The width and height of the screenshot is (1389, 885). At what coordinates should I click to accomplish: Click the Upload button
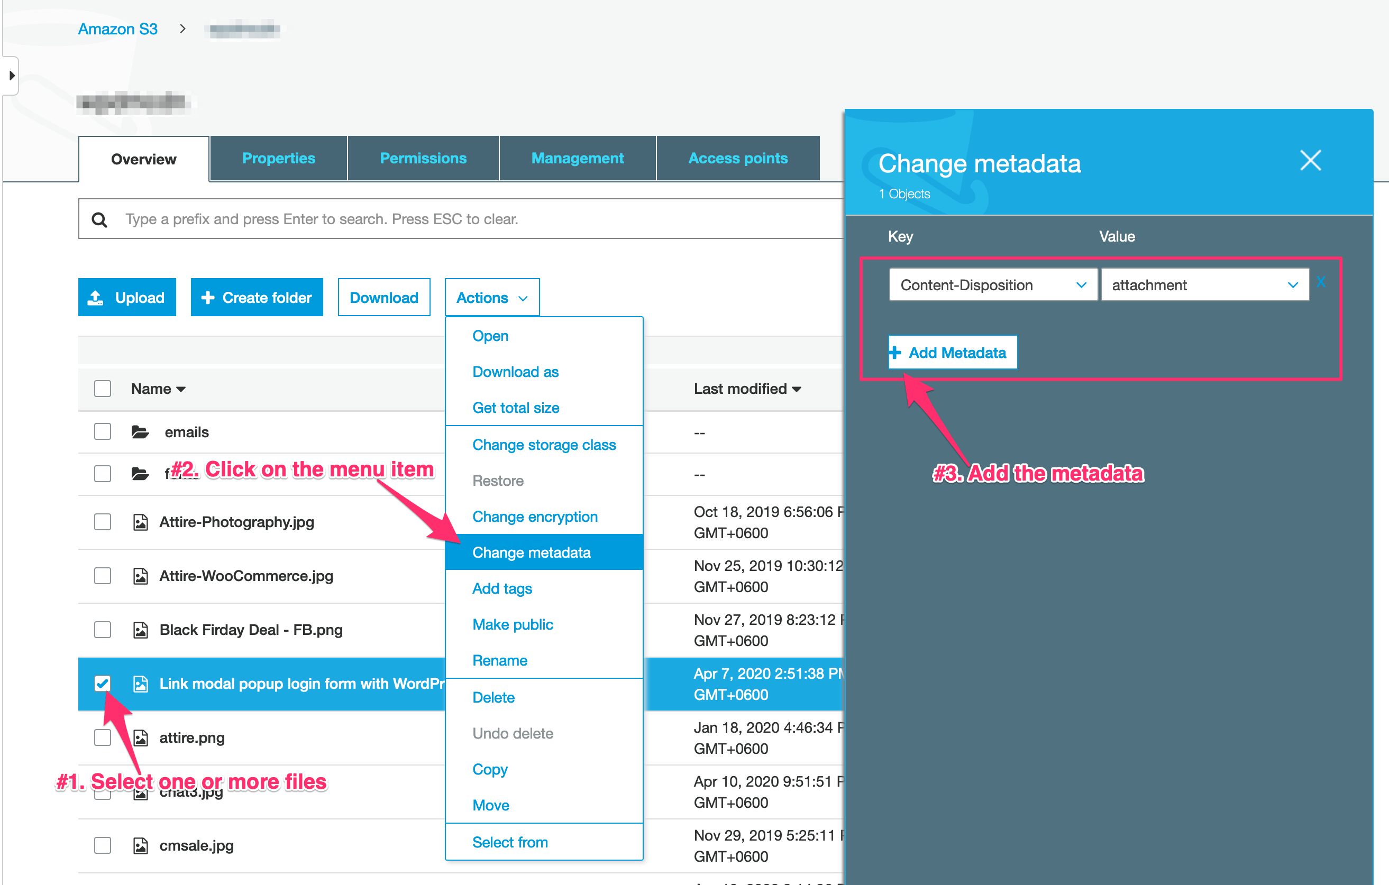tap(127, 298)
